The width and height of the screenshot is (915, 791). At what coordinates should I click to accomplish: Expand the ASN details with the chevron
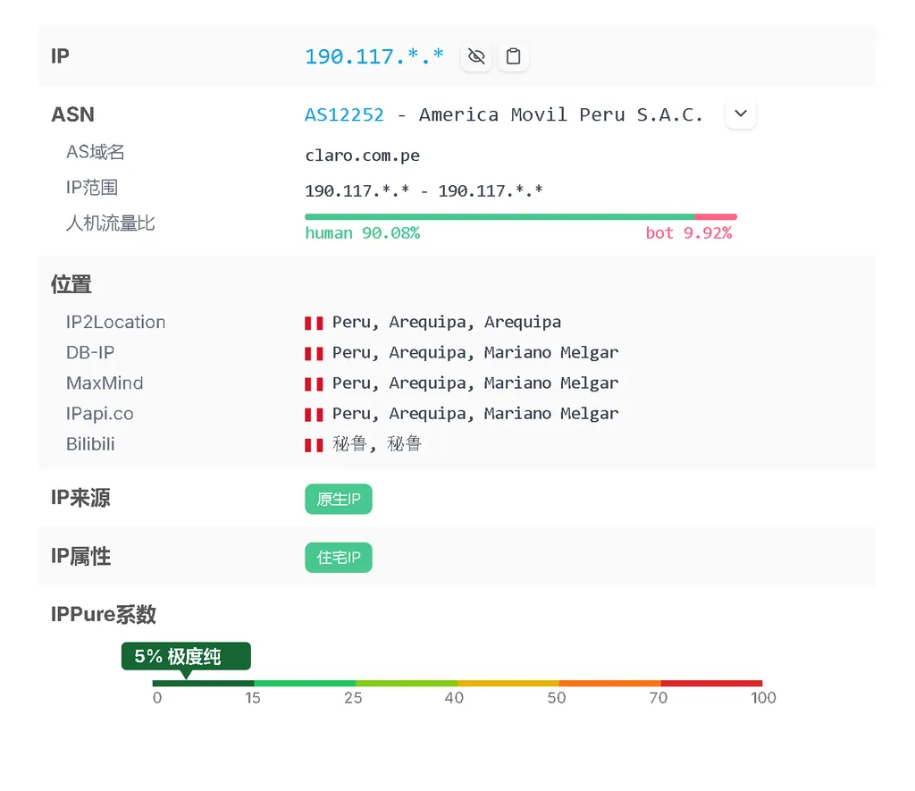pos(740,114)
